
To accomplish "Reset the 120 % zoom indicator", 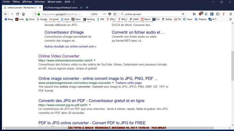I will coord(94,14).
